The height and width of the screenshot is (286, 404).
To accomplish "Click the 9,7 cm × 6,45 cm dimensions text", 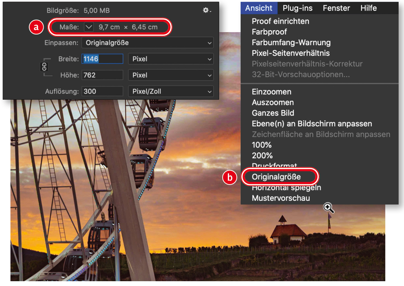I will (x=128, y=27).
